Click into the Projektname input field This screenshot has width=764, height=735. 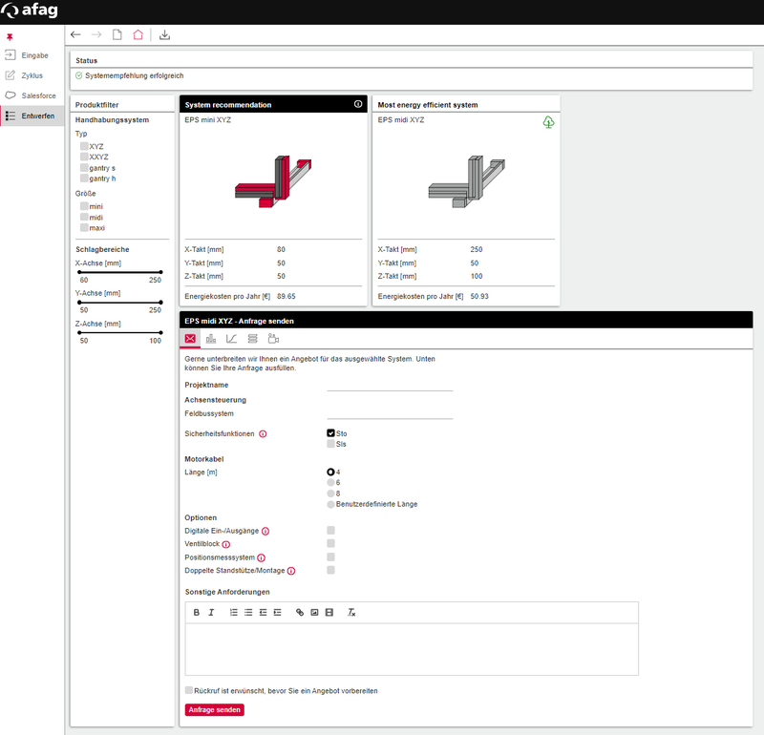click(x=390, y=385)
